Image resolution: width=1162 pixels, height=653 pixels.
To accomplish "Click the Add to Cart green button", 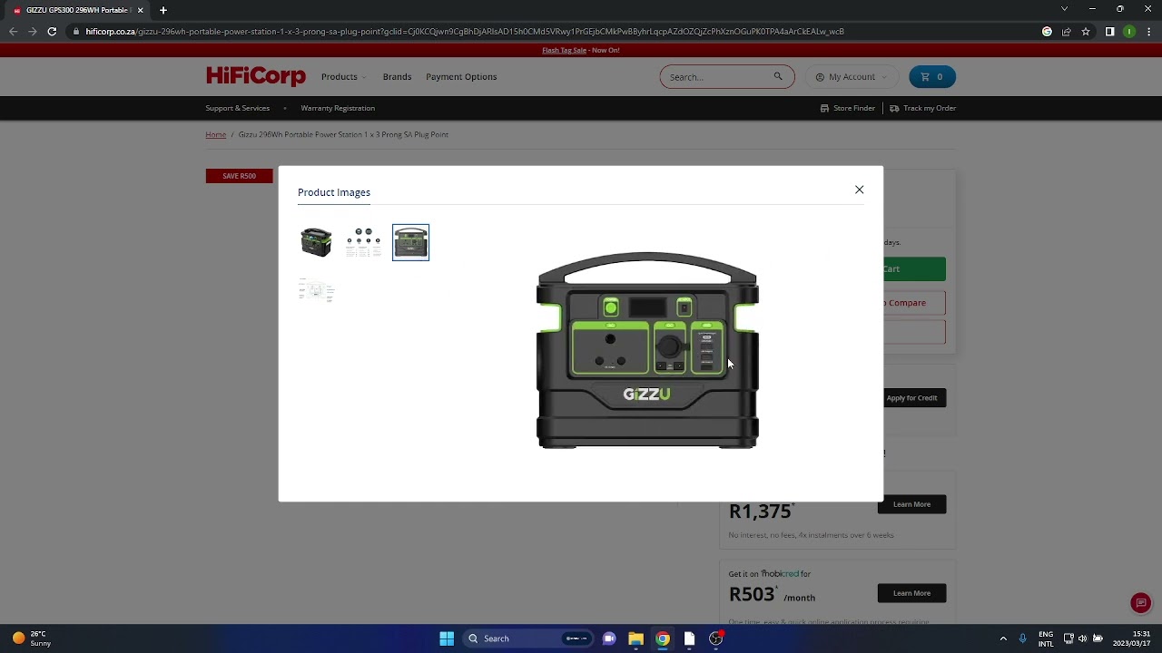I will pos(914,269).
